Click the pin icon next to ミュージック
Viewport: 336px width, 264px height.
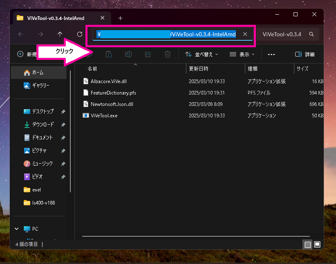63,164
